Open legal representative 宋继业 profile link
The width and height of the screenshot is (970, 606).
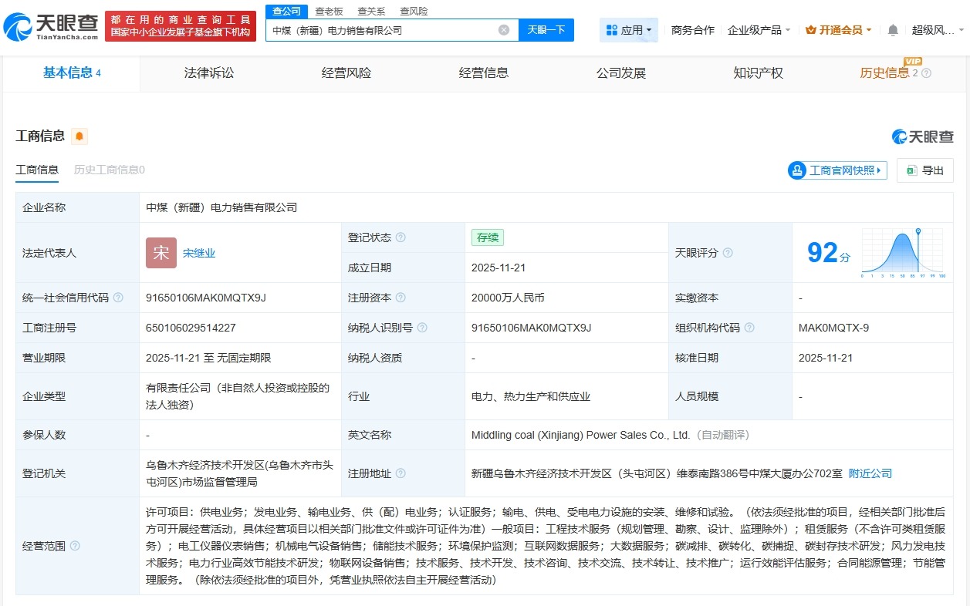pyautogui.click(x=199, y=252)
